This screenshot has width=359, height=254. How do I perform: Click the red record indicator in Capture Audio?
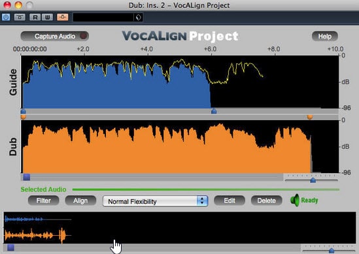pos(83,36)
